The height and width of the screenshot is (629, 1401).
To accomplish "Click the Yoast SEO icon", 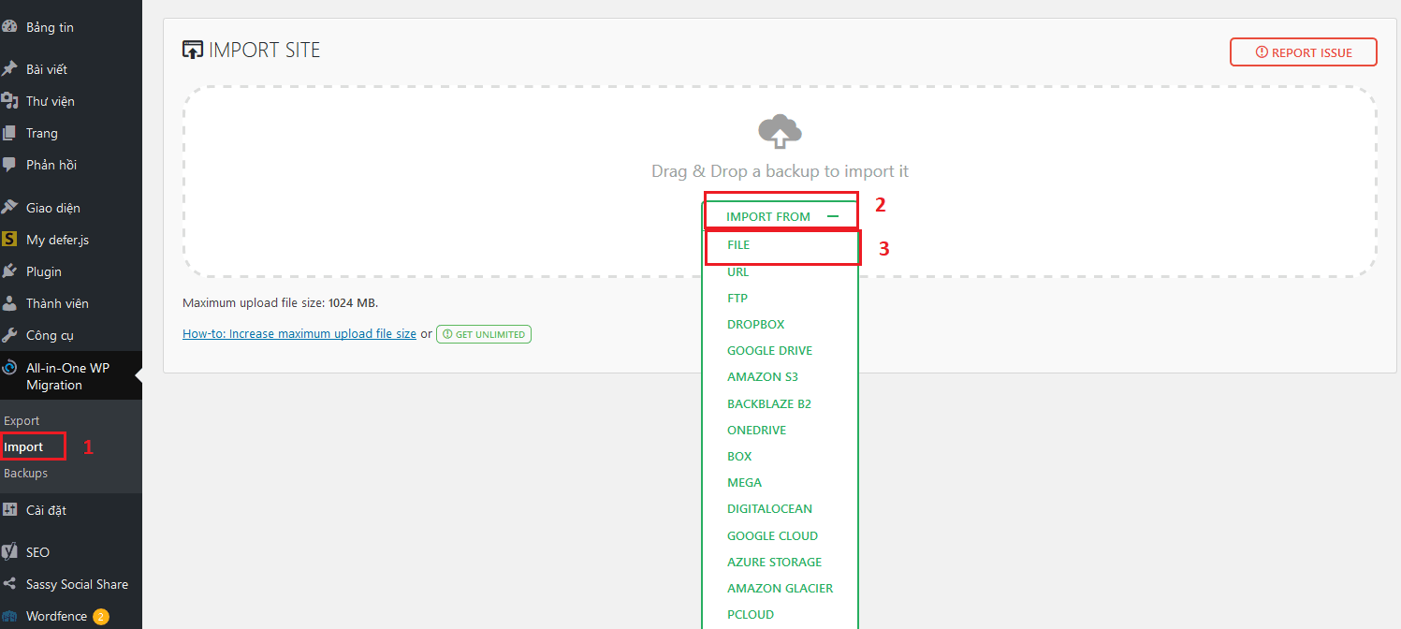I will 9,552.
